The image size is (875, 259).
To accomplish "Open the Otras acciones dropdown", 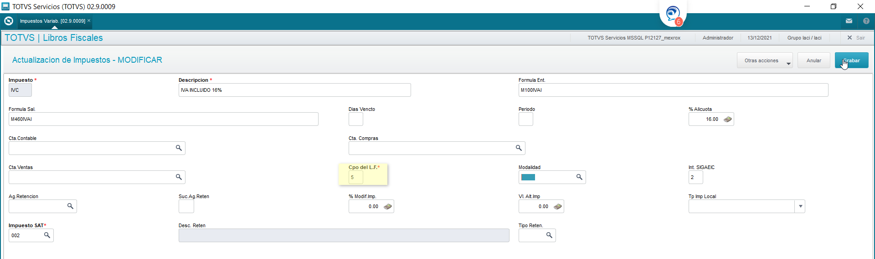I will (765, 60).
